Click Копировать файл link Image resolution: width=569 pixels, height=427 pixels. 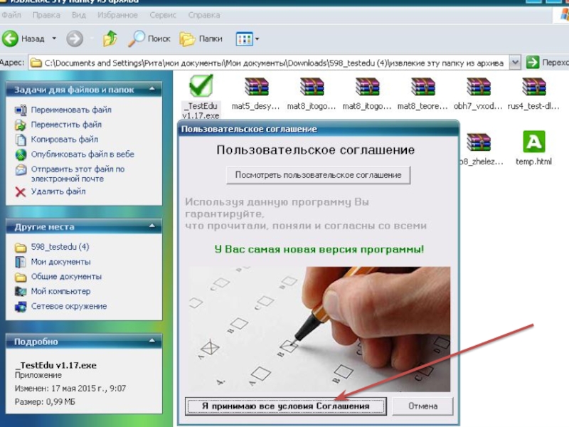click(65, 139)
